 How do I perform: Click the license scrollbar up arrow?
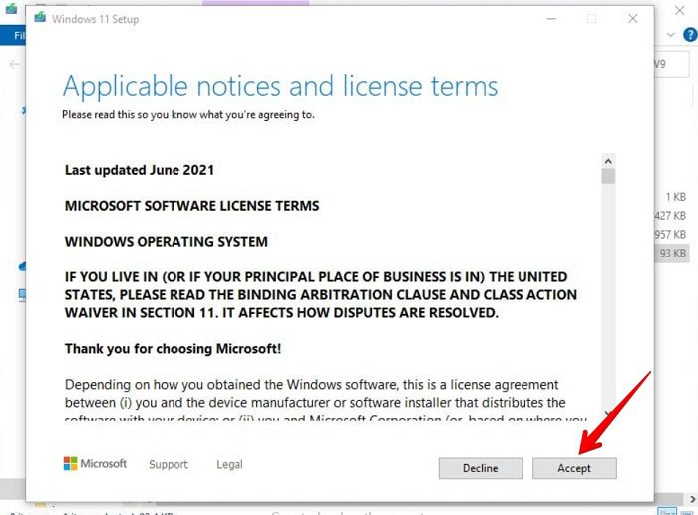[x=608, y=161]
